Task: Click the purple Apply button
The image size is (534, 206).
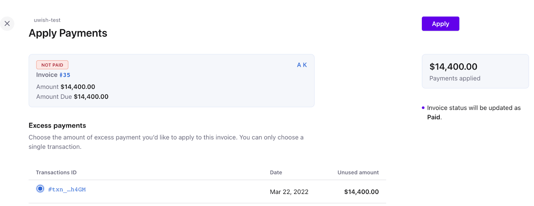Action: point(440,24)
